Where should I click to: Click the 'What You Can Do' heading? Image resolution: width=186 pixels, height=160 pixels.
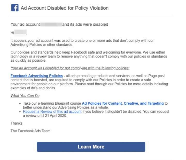25,96
